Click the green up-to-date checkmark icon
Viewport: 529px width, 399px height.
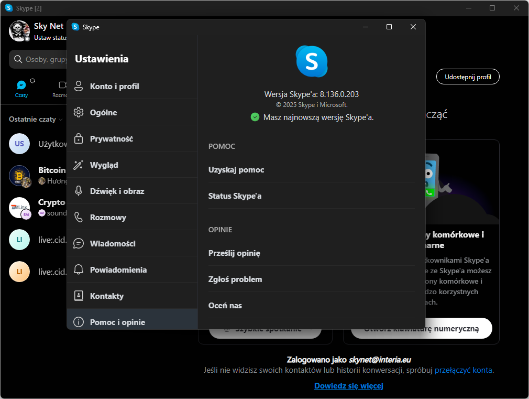[255, 117]
